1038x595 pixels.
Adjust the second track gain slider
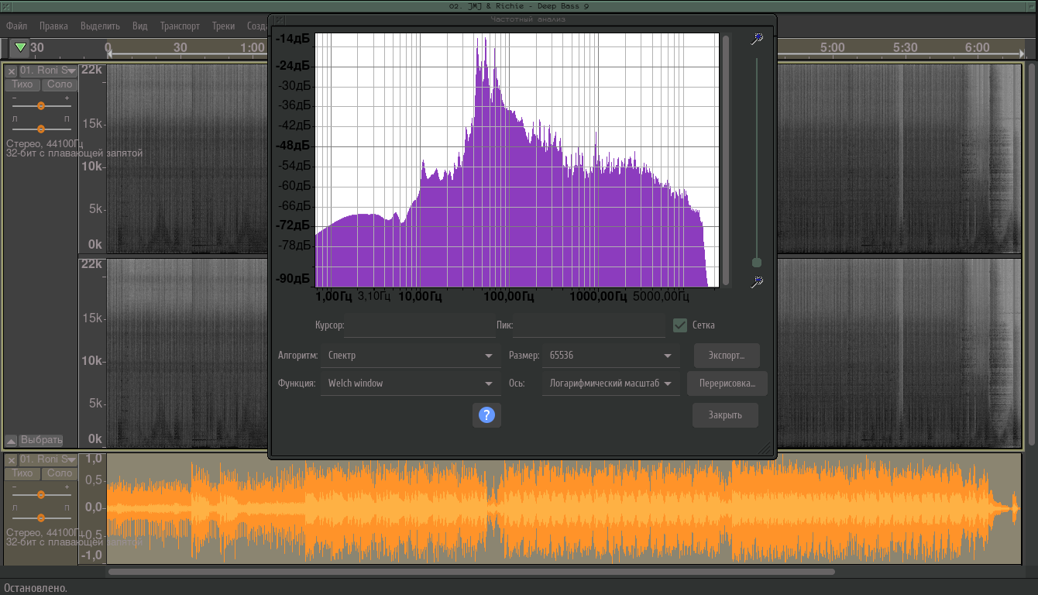point(41,494)
